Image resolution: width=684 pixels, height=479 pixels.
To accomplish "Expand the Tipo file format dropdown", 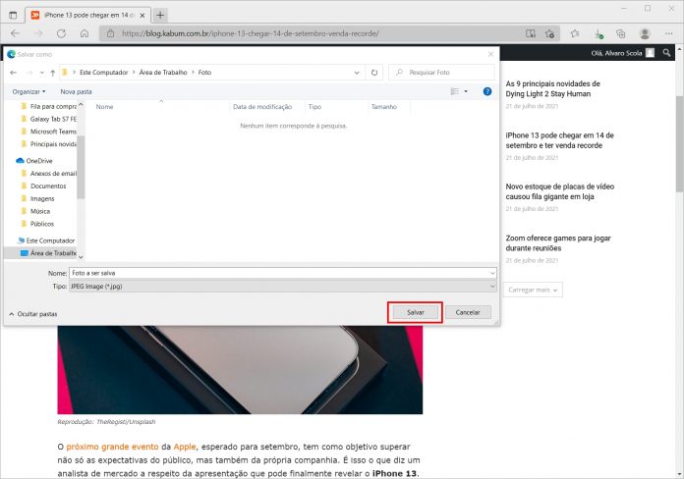I will [491, 286].
